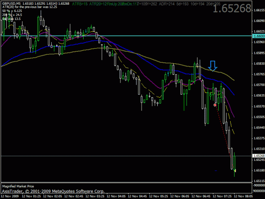This screenshot has height=199, width=265.
Task: Click the 1.65960 price axis label
Action: pyautogui.click(x=259, y=42)
